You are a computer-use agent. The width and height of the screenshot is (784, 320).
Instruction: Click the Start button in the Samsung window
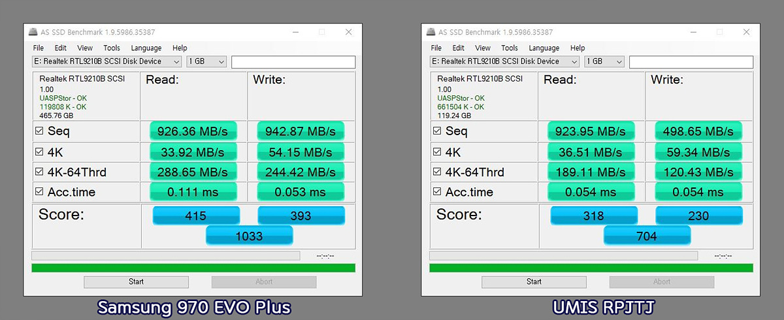pyautogui.click(x=136, y=282)
